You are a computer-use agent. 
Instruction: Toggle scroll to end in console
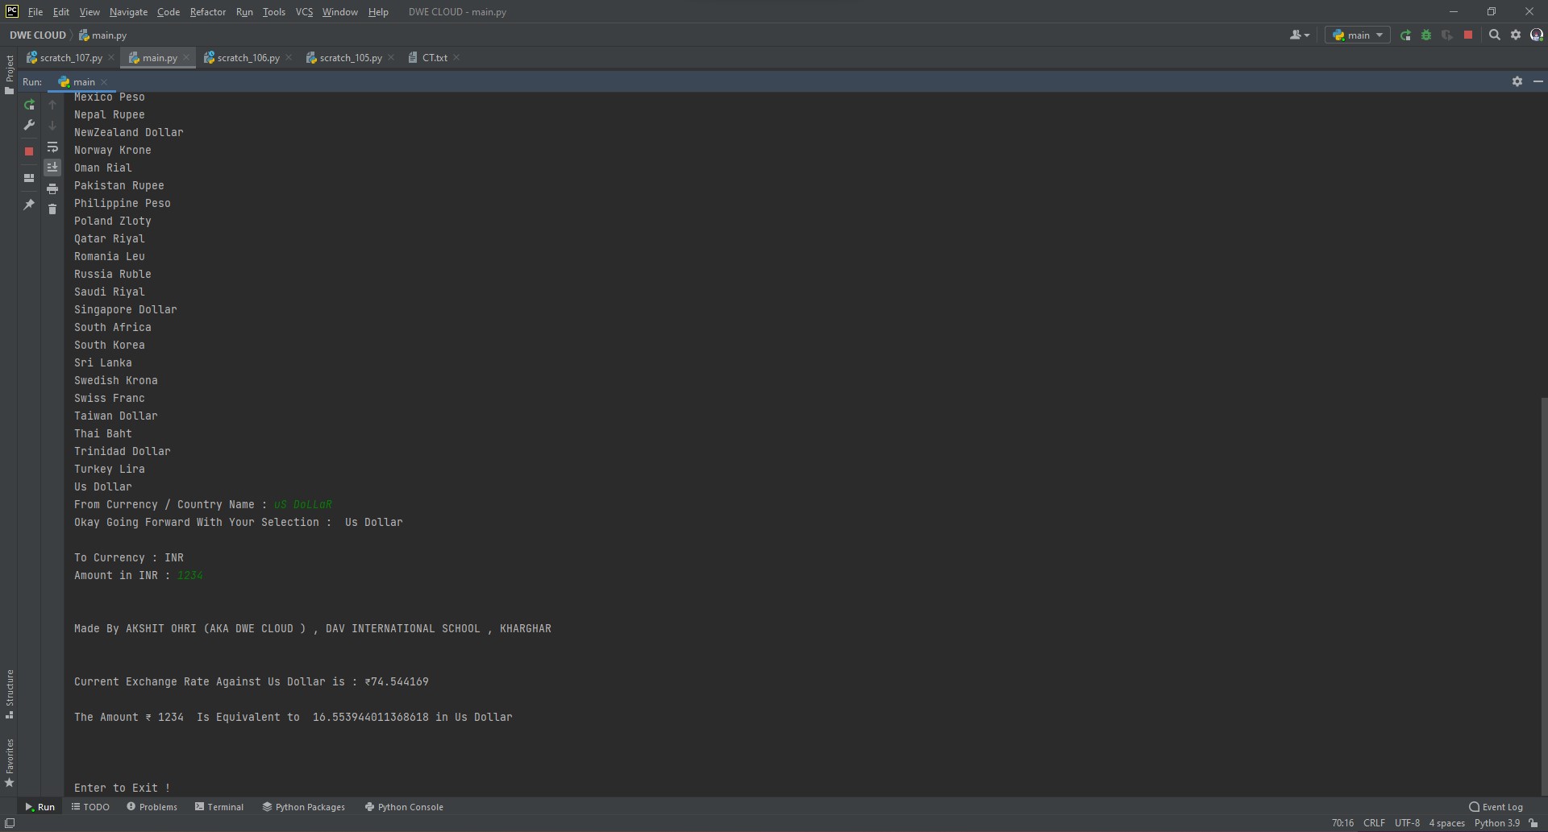click(x=52, y=167)
